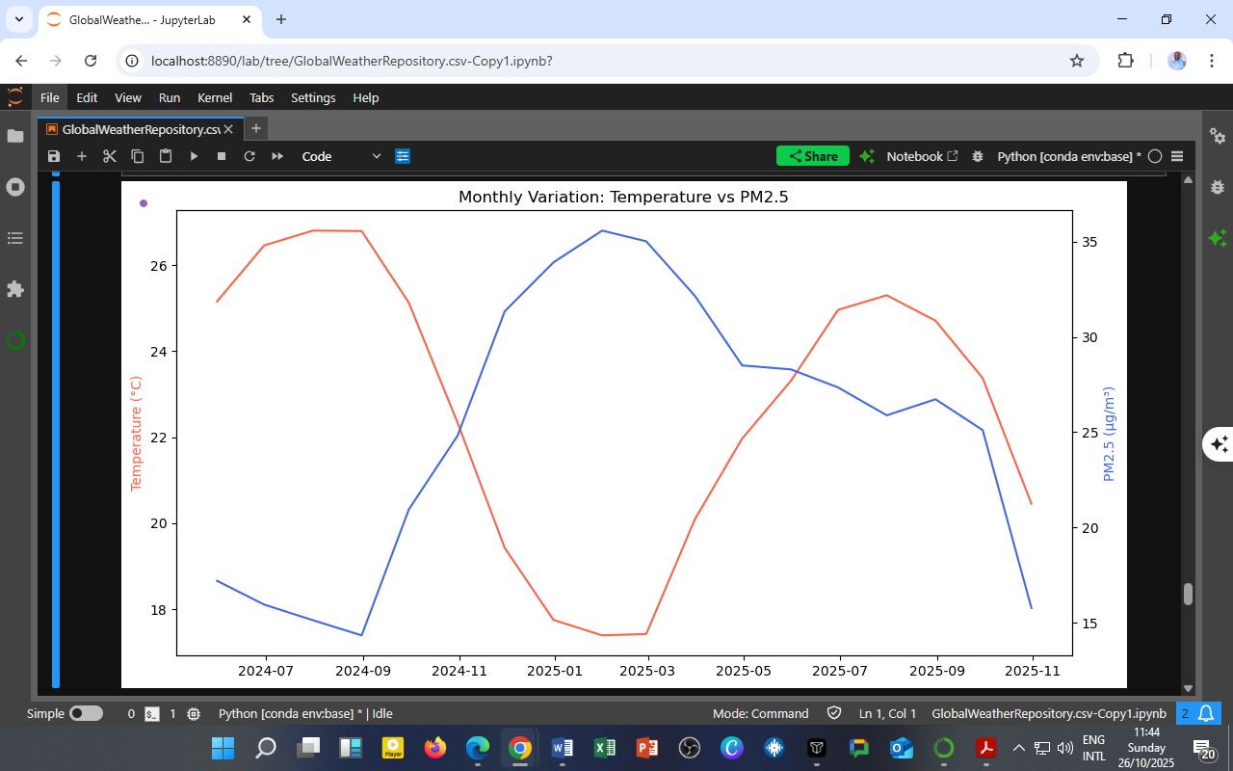Image resolution: width=1233 pixels, height=771 pixels.
Task: Insert a new cell below using plus icon
Action: click(82, 156)
